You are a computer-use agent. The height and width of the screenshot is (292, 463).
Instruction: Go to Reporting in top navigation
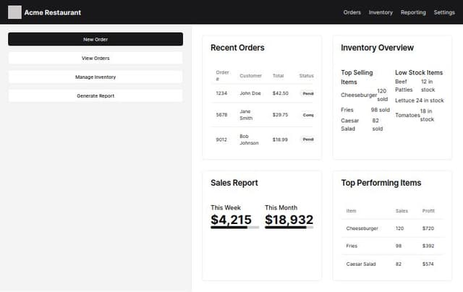[413, 12]
